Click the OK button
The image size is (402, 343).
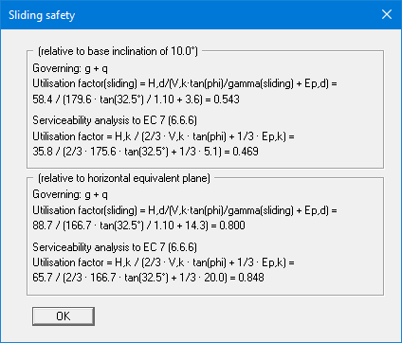point(64,316)
